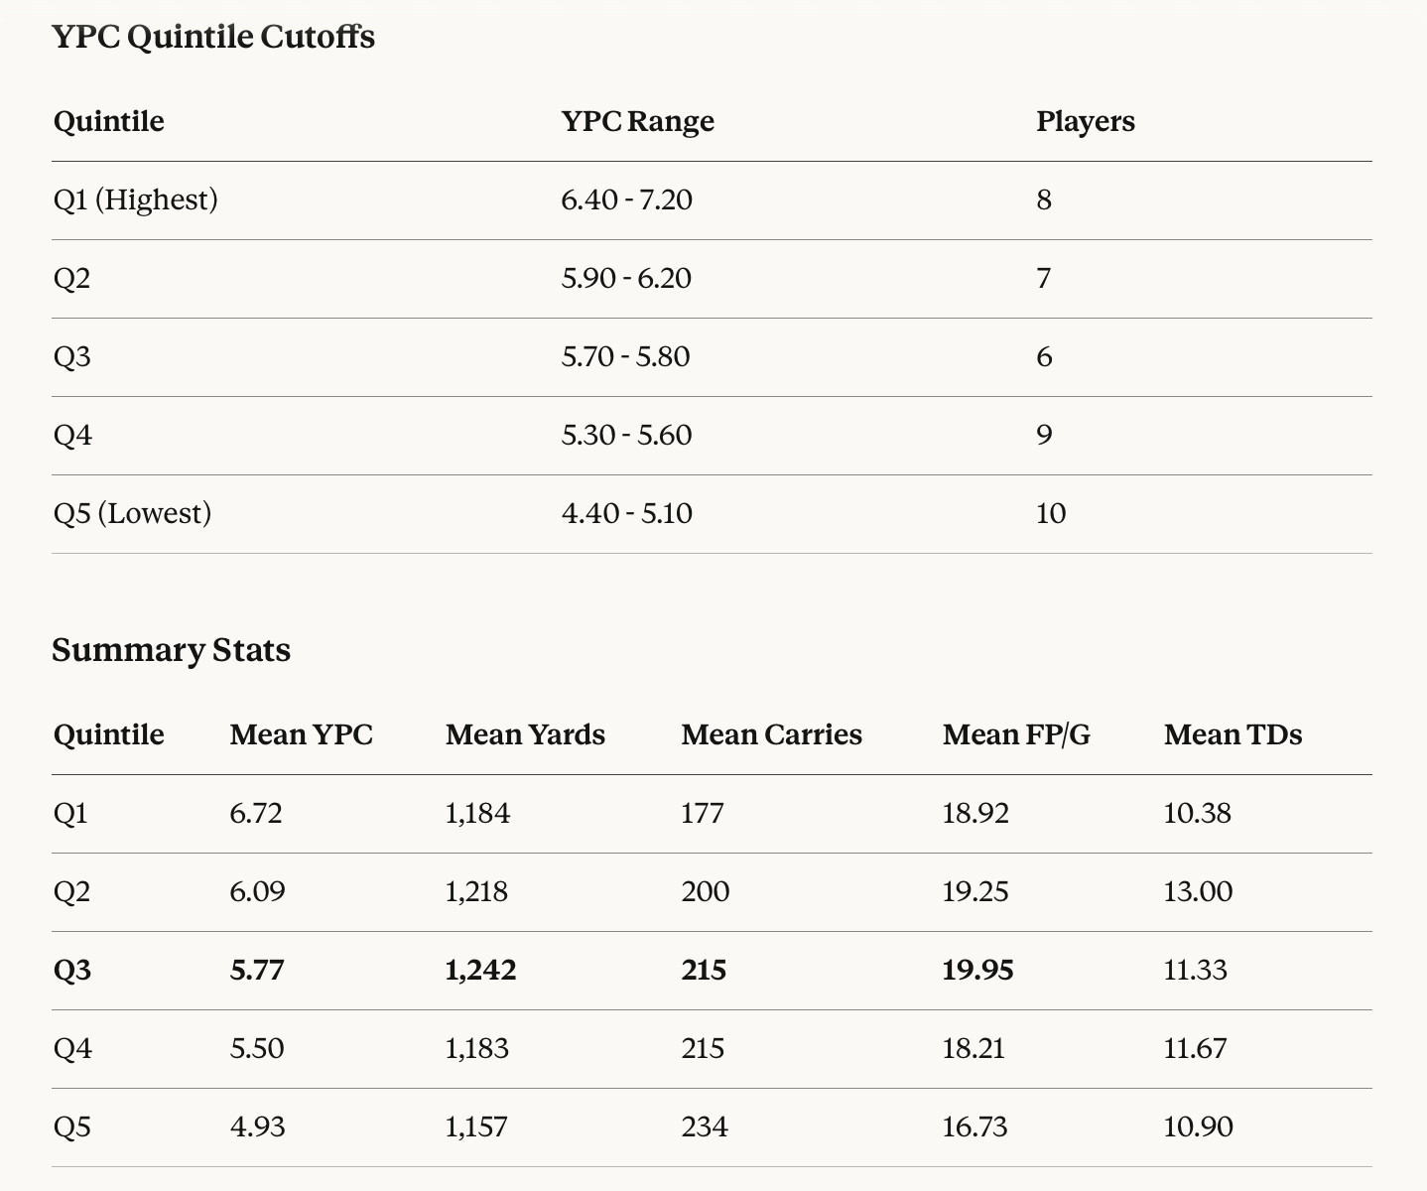Select the Mean Yards column header

[525, 734]
